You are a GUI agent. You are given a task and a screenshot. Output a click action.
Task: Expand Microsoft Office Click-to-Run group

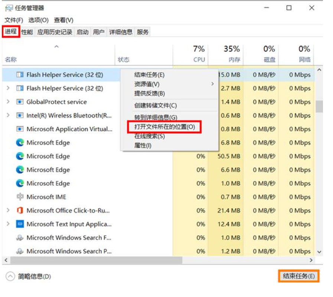click(x=8, y=210)
